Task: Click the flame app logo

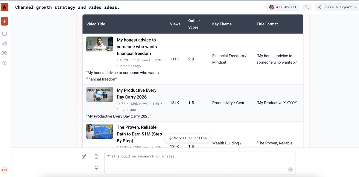Action: coord(4,7)
